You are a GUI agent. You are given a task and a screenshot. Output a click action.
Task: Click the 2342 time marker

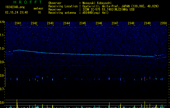(x=34, y=23)
